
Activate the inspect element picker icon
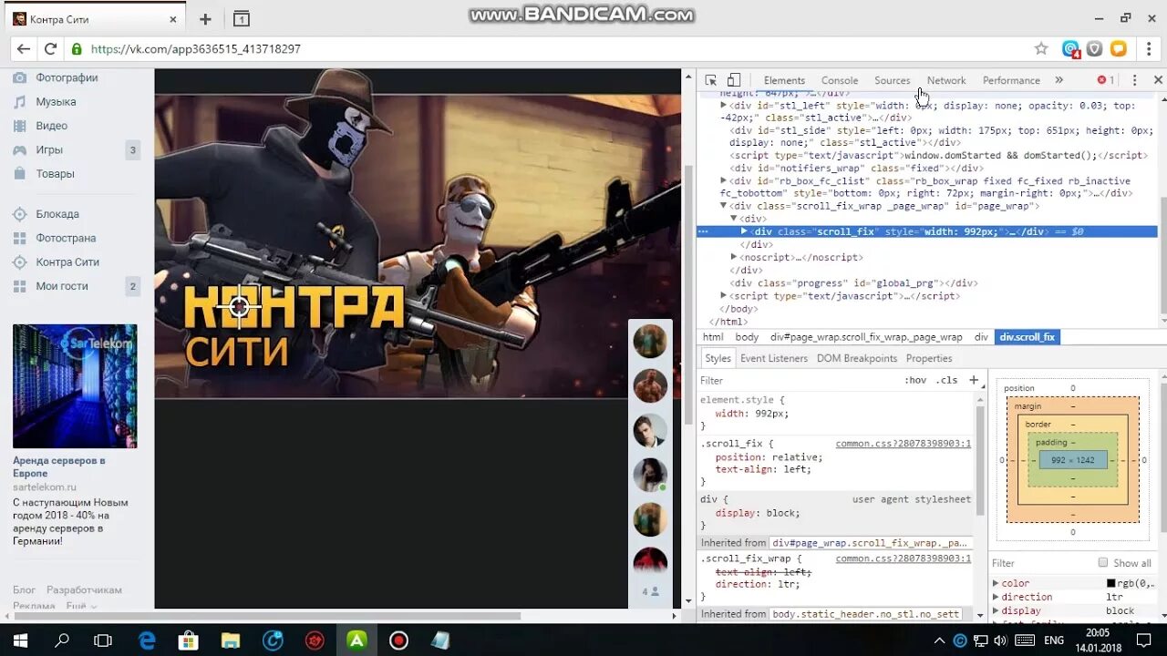(x=711, y=80)
